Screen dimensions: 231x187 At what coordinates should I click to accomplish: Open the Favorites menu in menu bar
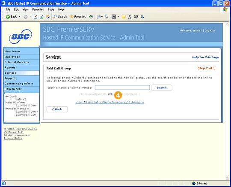[x=38, y=9]
